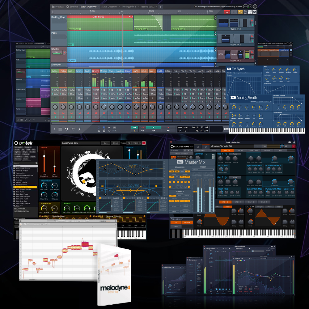Click the fast-forward button in the transport
Screen dimensions: 309x309
(x=168, y=131)
